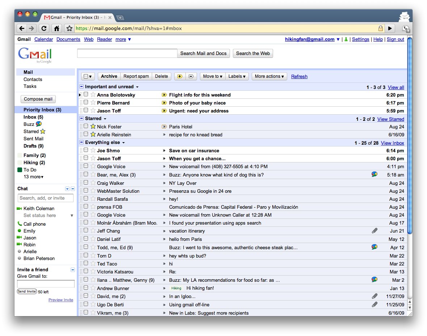Click the green To Do label color square
Viewport: 427px width, 336px height.
(20, 170)
